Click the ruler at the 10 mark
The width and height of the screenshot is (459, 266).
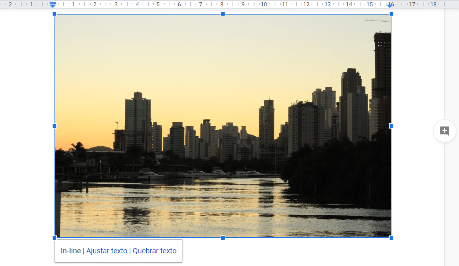tap(264, 4)
